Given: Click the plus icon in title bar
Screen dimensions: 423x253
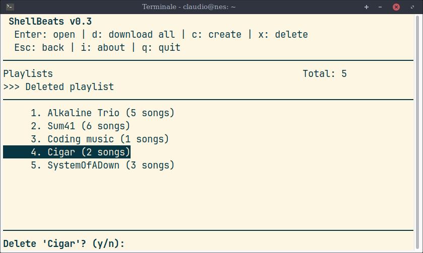Looking at the screenshot, I should point(367,7).
